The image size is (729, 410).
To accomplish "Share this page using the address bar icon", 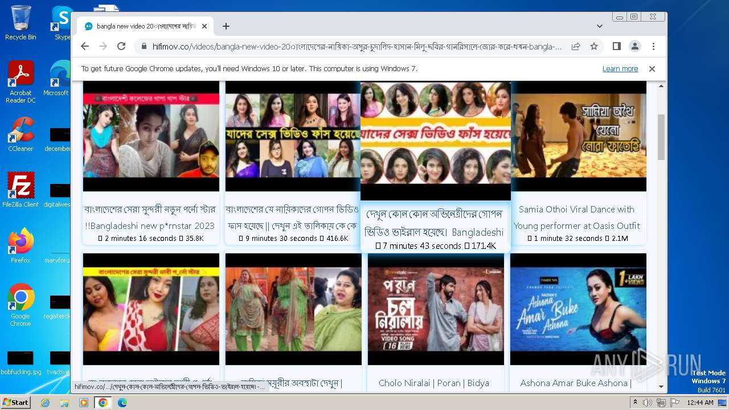I will (x=576, y=46).
